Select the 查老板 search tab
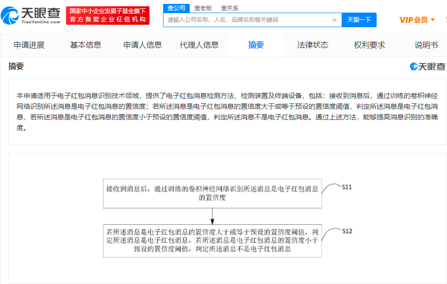The image size is (447, 284). pos(203,8)
